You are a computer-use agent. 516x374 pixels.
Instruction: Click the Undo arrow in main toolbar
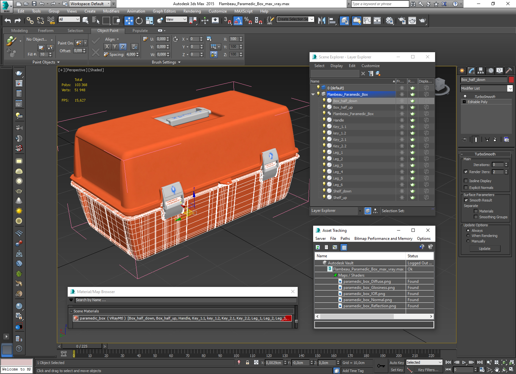click(8, 21)
